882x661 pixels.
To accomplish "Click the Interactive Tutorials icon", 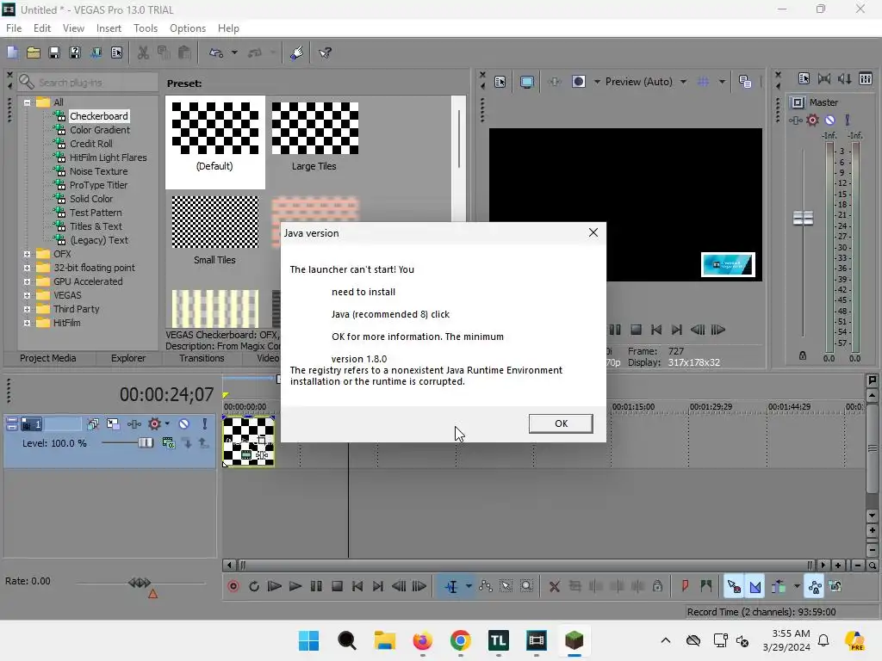I will pos(296,53).
